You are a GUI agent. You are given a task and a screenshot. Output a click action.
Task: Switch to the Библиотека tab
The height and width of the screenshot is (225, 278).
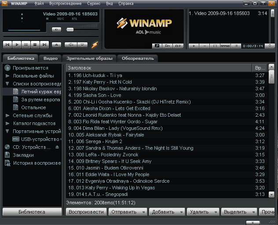(21, 59)
